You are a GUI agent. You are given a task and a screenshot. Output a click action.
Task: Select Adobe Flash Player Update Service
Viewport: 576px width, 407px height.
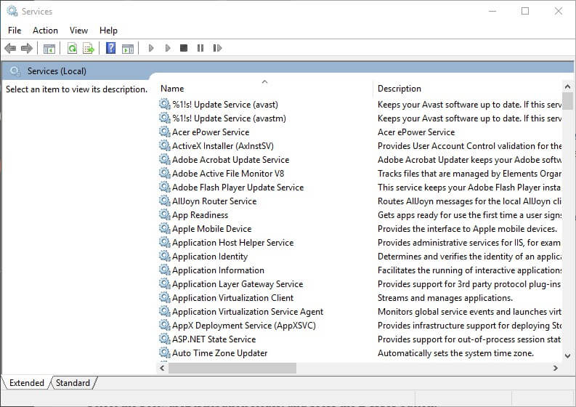(238, 187)
